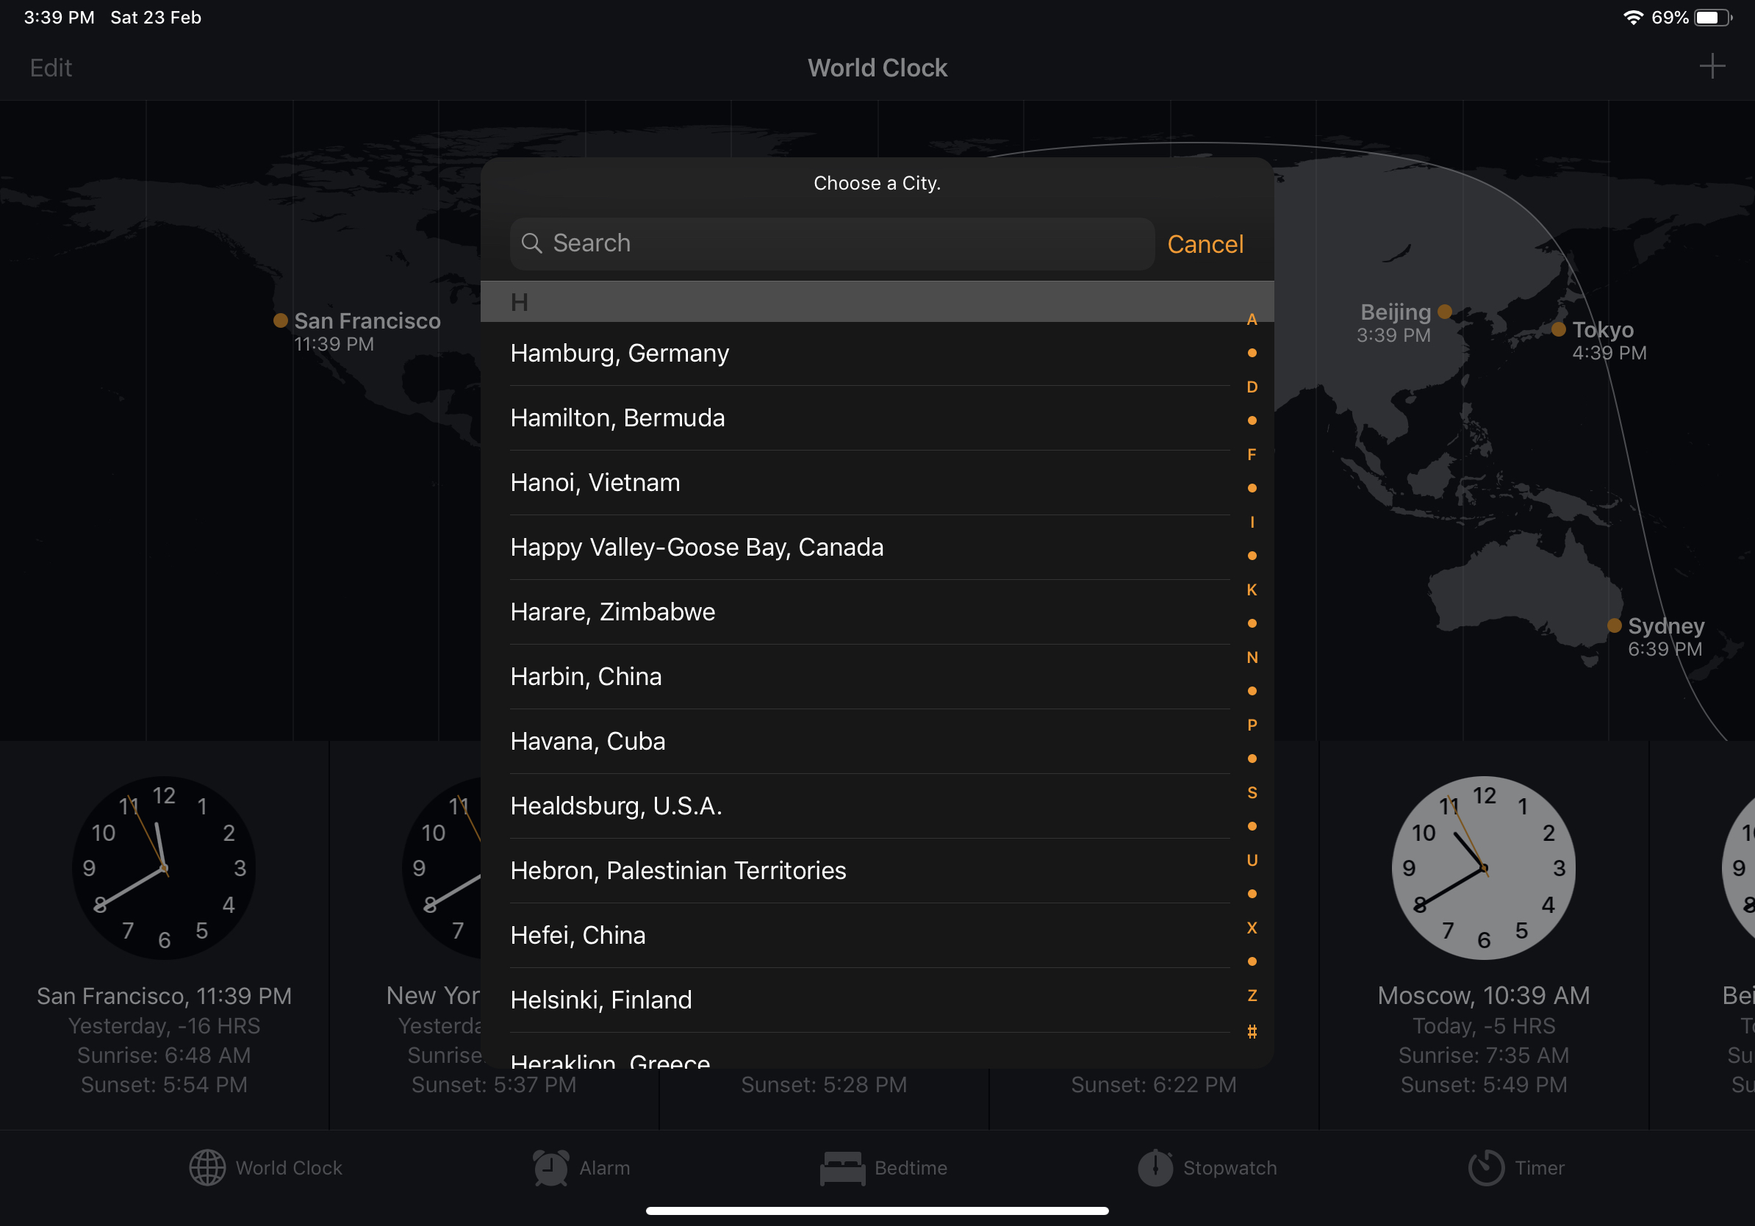Select Hamilton, Bermuda

pos(870,417)
